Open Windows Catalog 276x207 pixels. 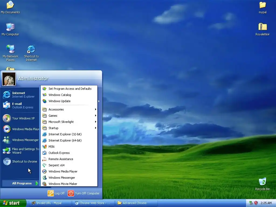pos(69,95)
